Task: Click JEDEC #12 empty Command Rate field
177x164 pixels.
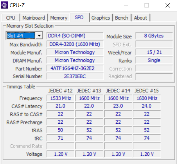Action: coord(60,146)
